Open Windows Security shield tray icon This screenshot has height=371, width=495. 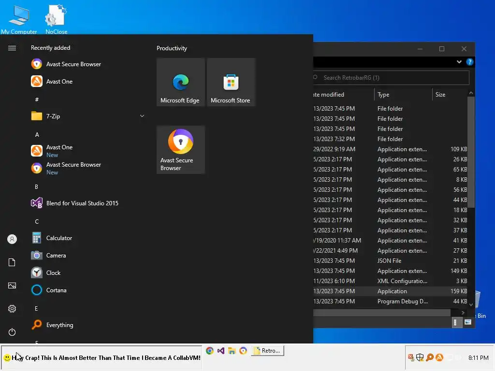point(420,357)
